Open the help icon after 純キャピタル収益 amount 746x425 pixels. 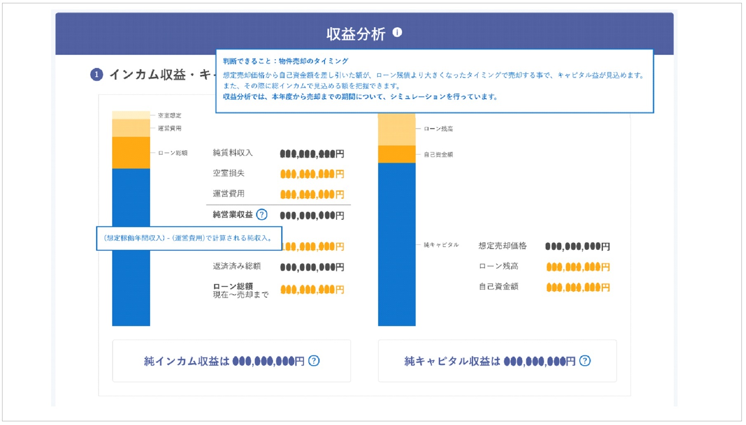[x=585, y=361]
